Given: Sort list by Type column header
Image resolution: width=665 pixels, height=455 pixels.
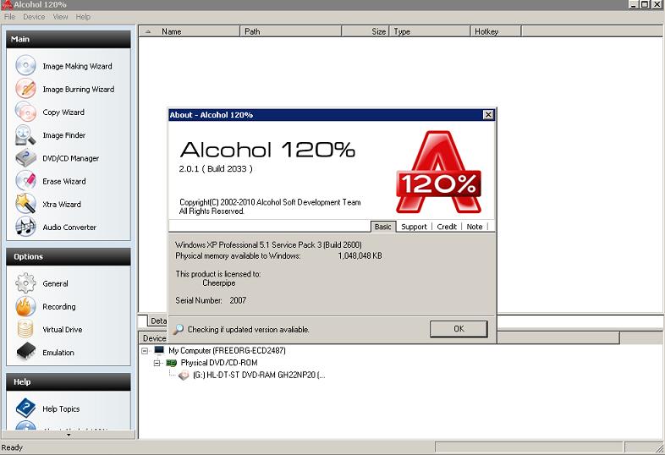Looking at the screenshot, I should click(430, 31).
